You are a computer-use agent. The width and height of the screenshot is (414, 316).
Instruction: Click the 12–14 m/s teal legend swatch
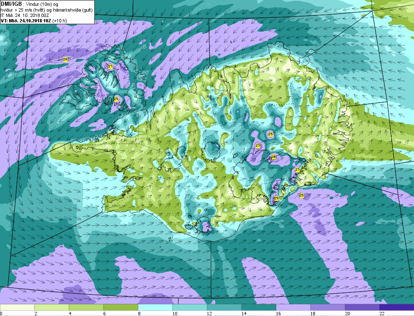point(224,308)
